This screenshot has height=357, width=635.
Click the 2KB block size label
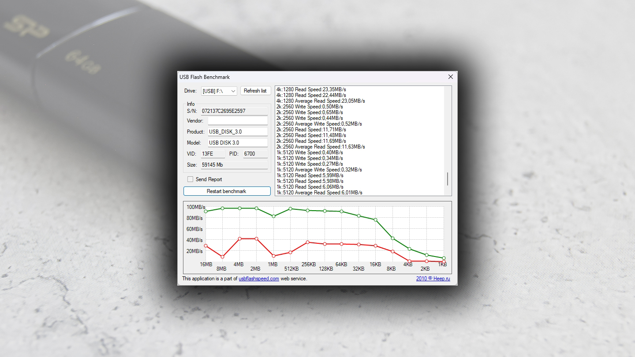point(425,269)
